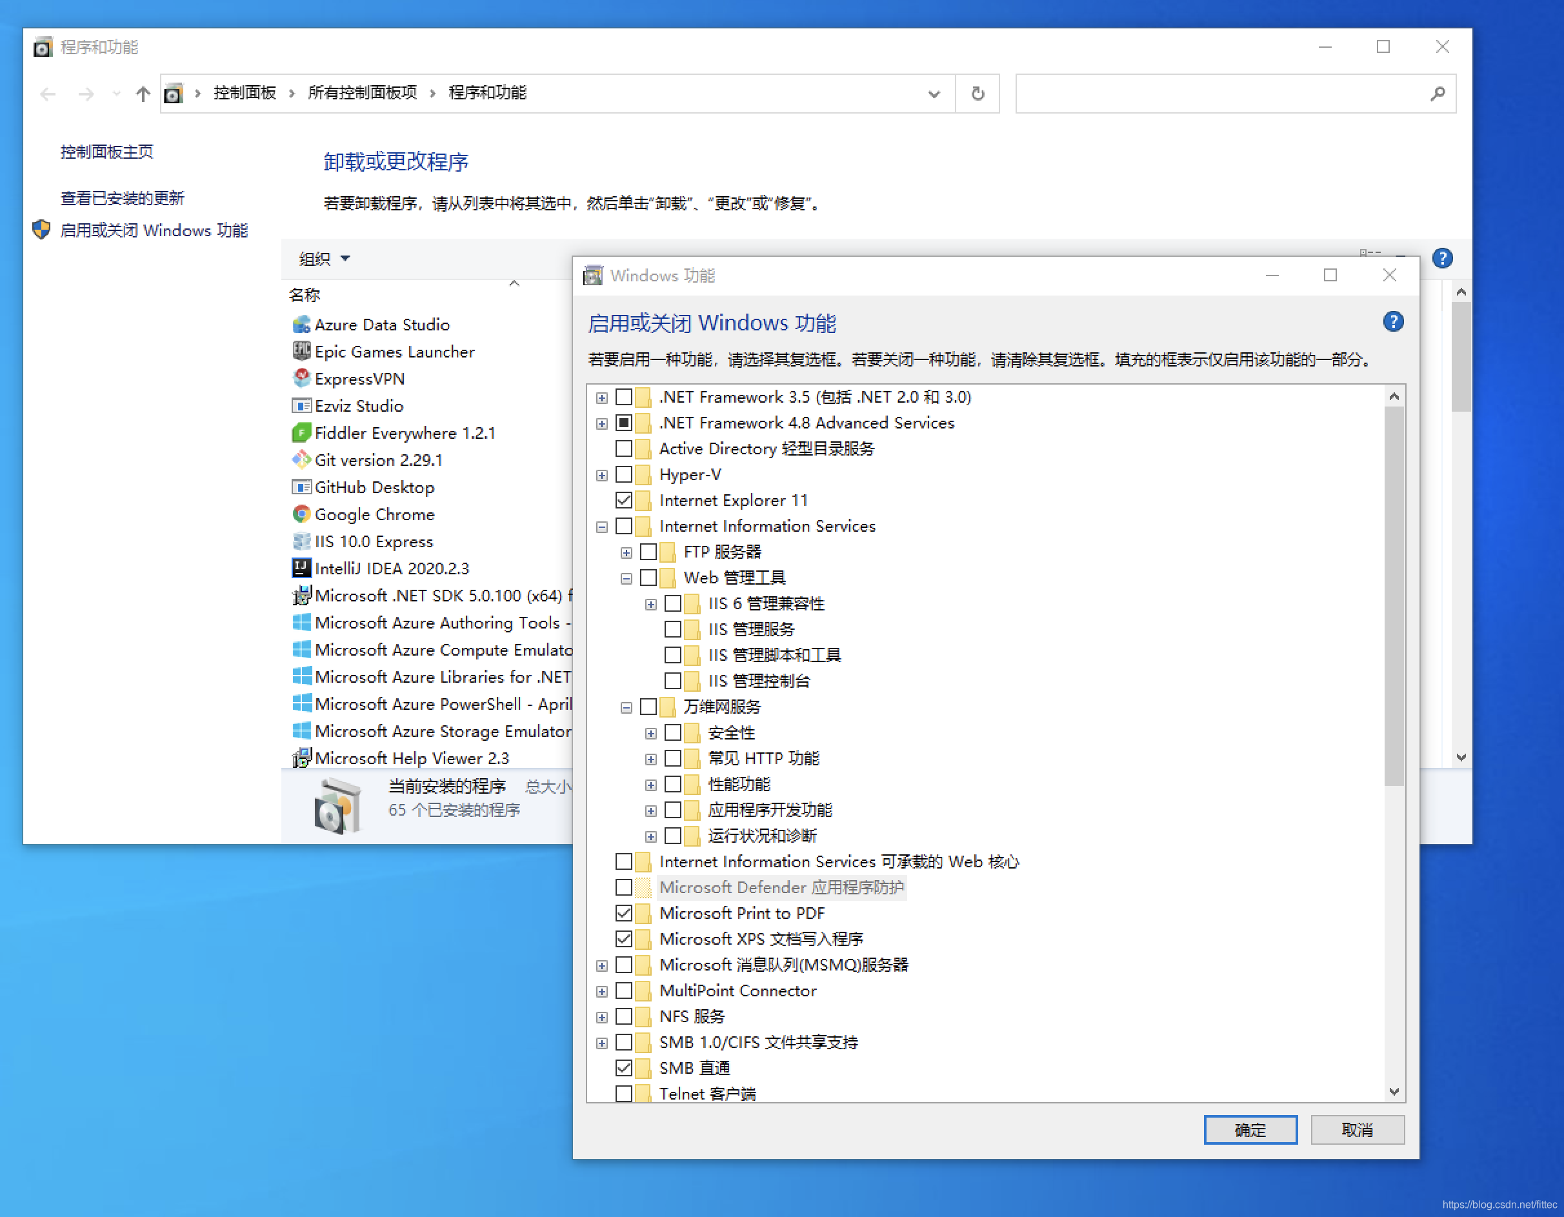
Task: Click the refresh icon beside the address bar
Action: pos(977,93)
